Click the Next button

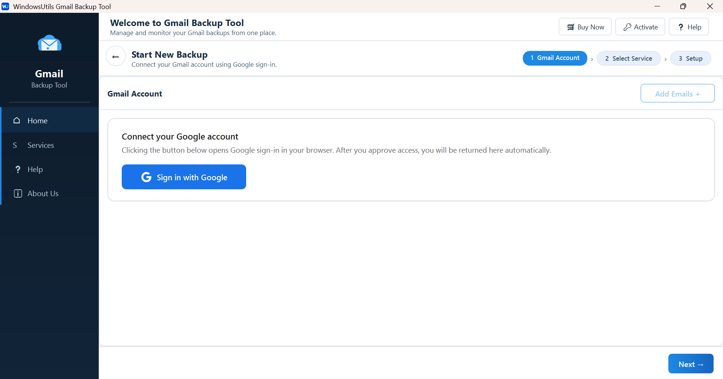coord(691,364)
